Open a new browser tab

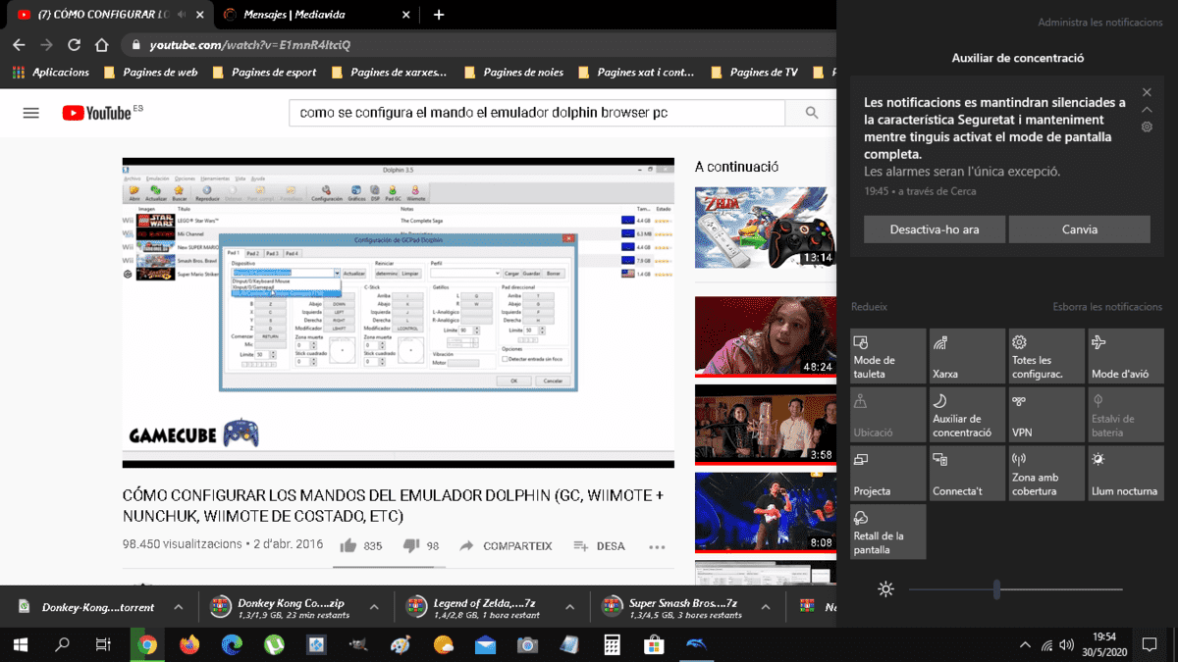[438, 15]
